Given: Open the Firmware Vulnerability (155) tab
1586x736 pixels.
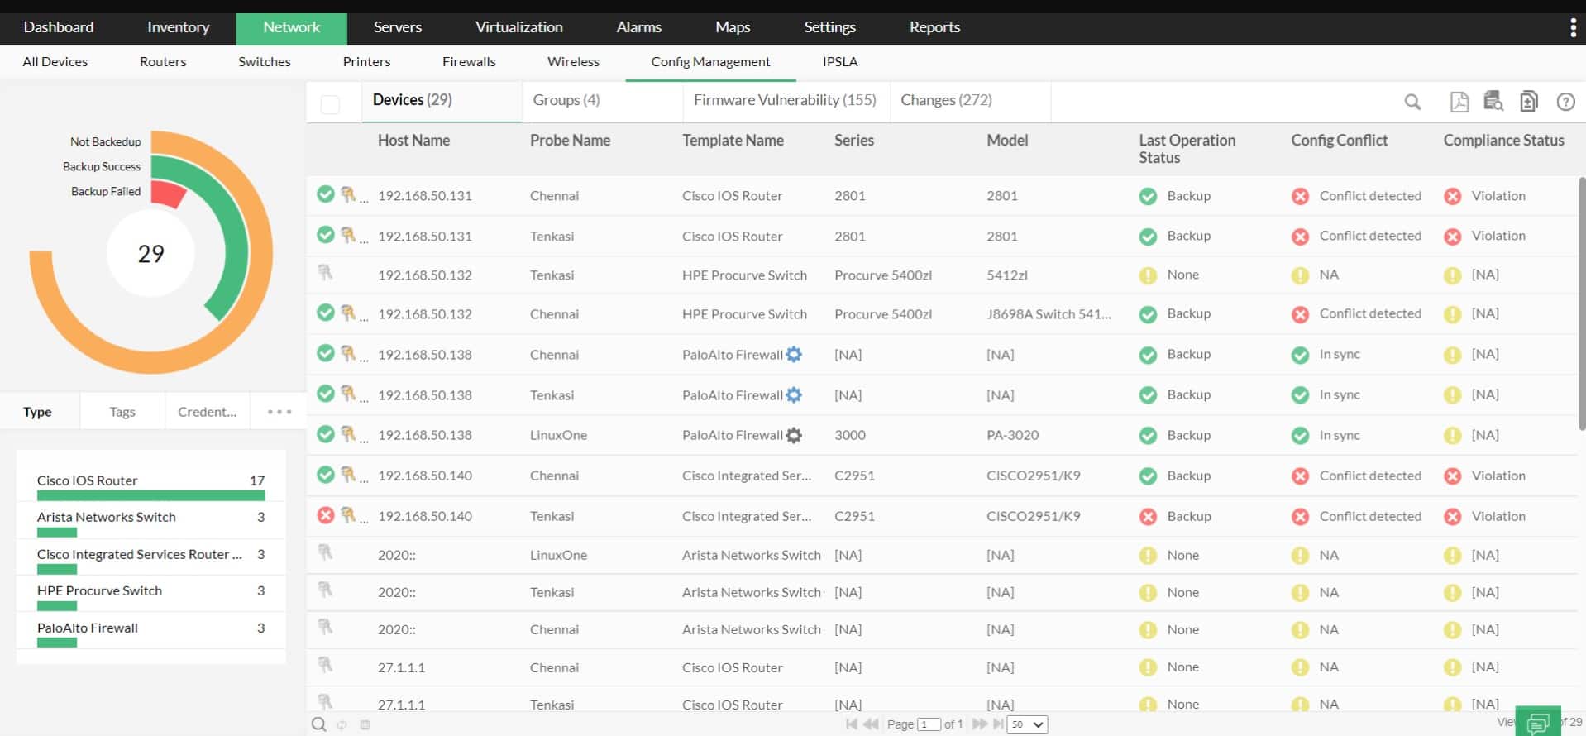Looking at the screenshot, I should 785,100.
